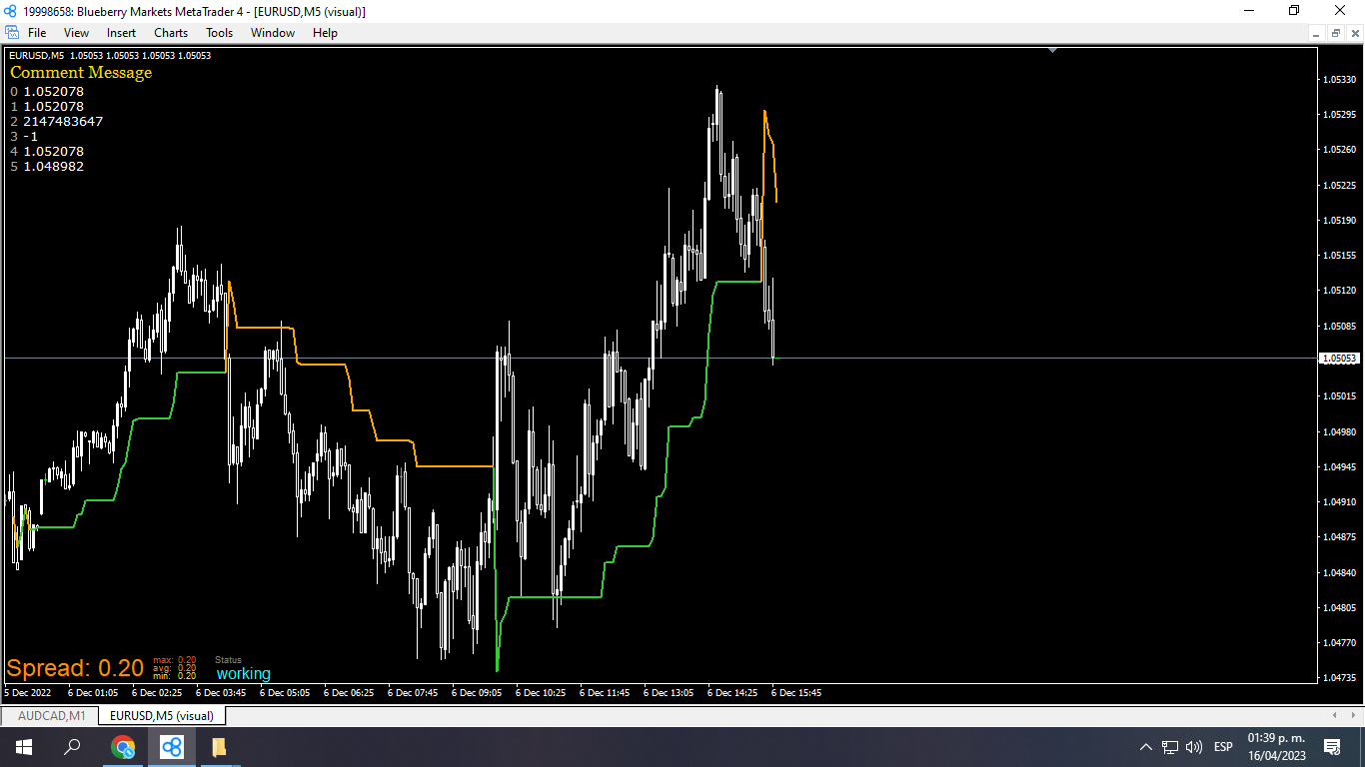Viewport: 1365px width, 767px height.
Task: Click comment row 5 value 1.048982
Action: coord(54,167)
